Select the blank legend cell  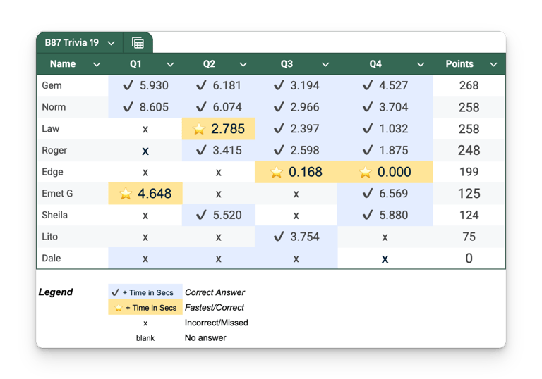(145, 338)
